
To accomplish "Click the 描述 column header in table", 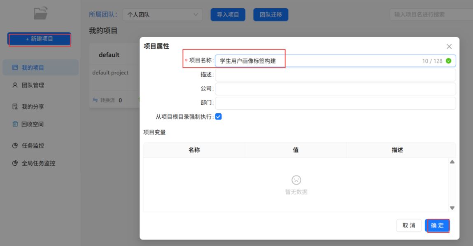I will pos(397,150).
